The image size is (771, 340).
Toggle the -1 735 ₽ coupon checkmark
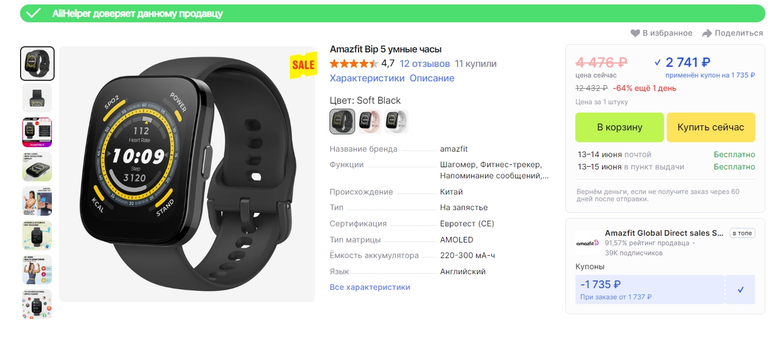[740, 290]
